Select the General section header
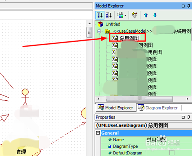This screenshot has height=156, width=192. (146, 133)
